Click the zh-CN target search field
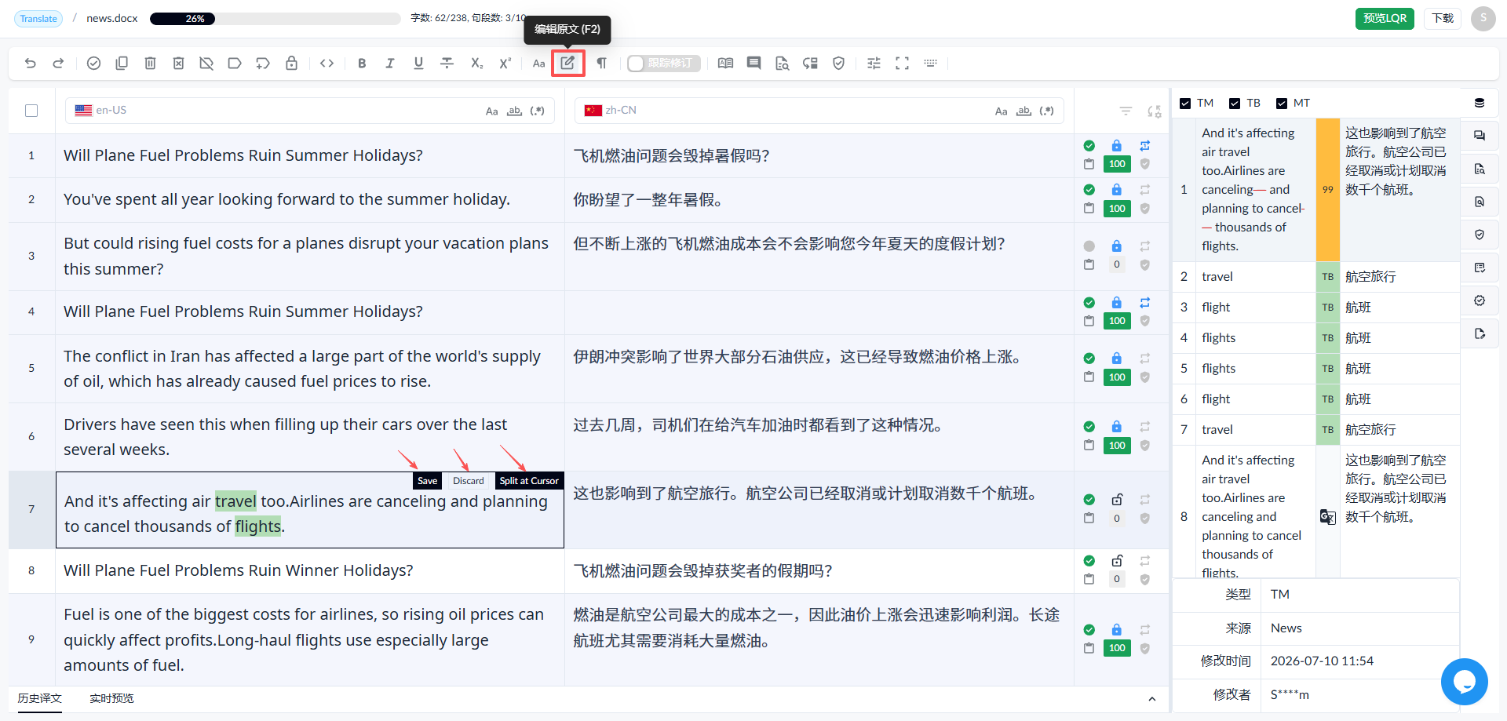The image size is (1507, 721). (x=819, y=111)
